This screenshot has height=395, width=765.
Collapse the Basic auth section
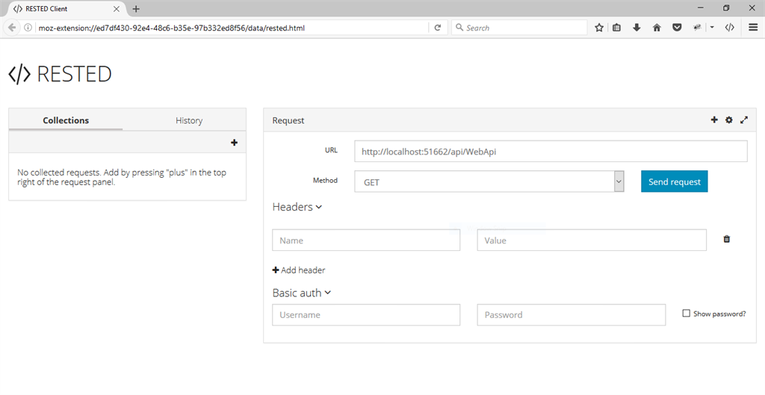click(302, 293)
